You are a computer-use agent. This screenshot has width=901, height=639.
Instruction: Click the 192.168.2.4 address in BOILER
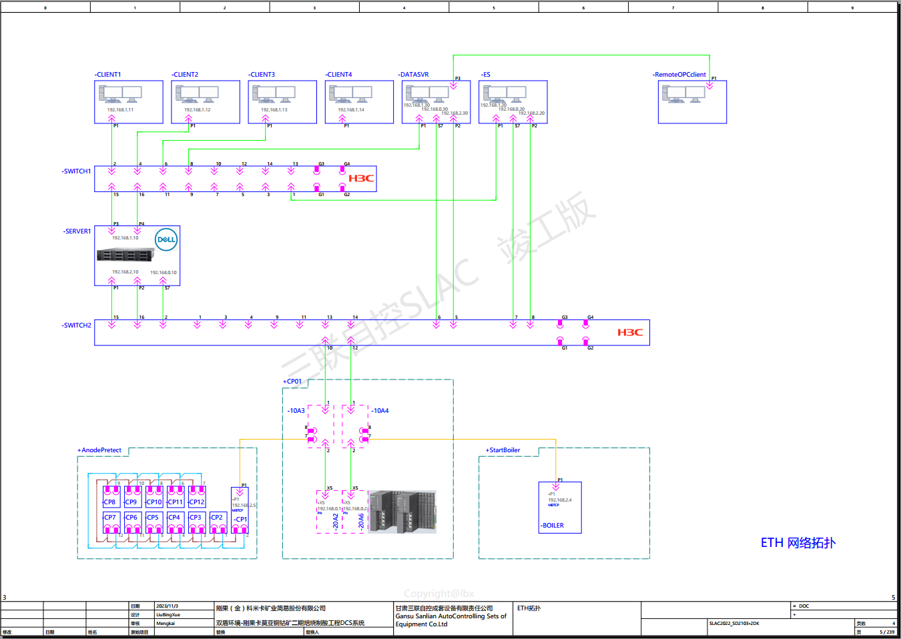560,500
